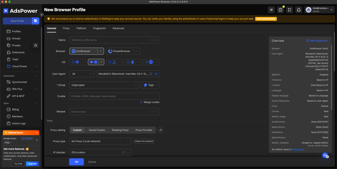Check the Windows OS checkbox
The width and height of the screenshot is (337, 169).
[x=73, y=62]
